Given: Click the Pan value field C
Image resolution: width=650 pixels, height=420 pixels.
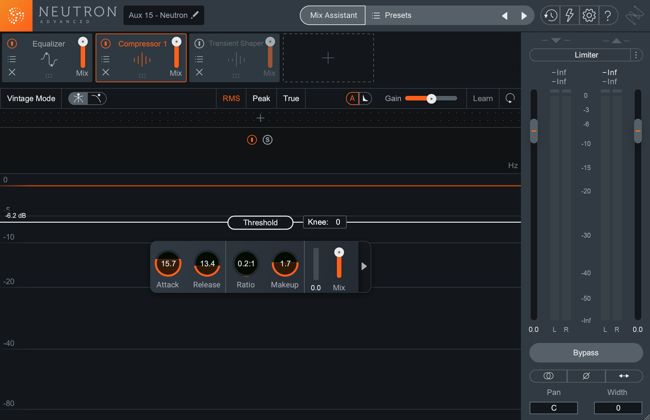Looking at the screenshot, I should pos(554,408).
